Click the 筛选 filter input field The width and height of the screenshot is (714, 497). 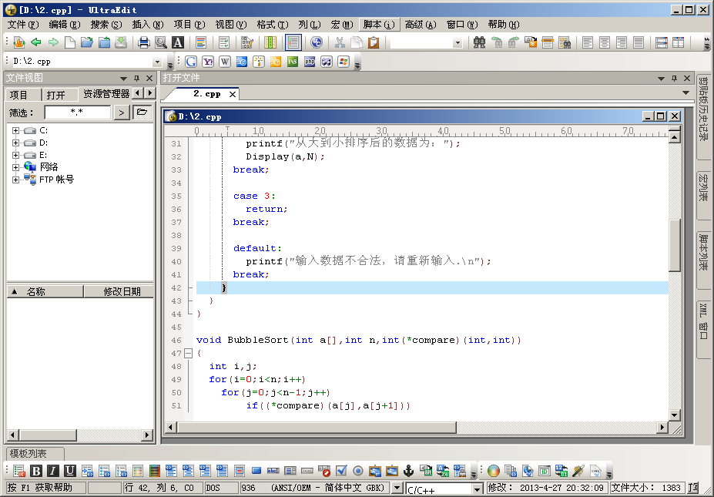(x=78, y=112)
